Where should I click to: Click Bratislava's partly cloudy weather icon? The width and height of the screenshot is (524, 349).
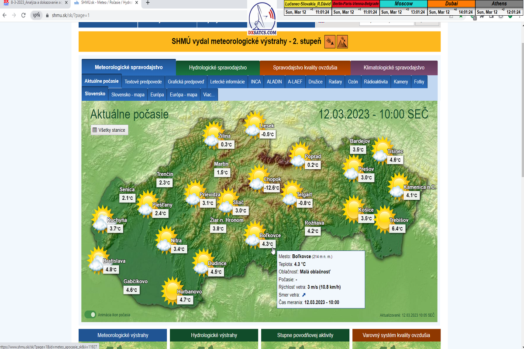pyautogui.click(x=97, y=258)
